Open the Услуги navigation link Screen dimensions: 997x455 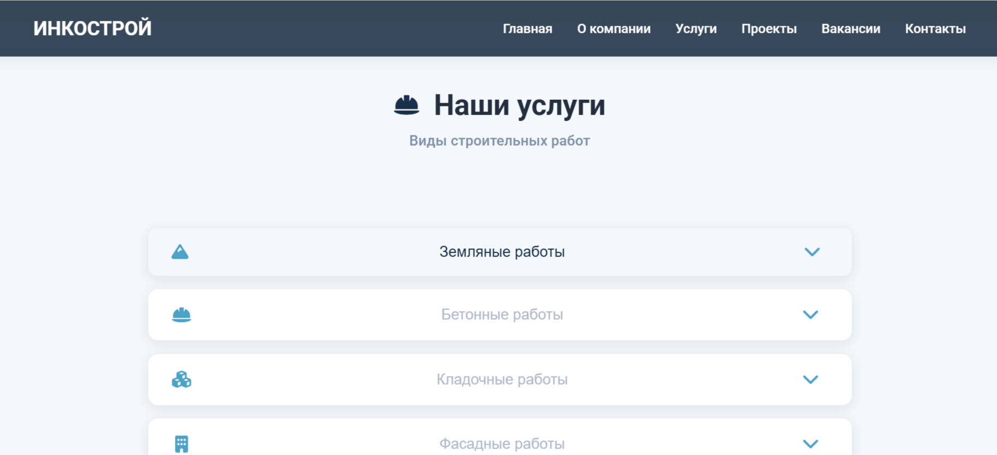click(695, 29)
